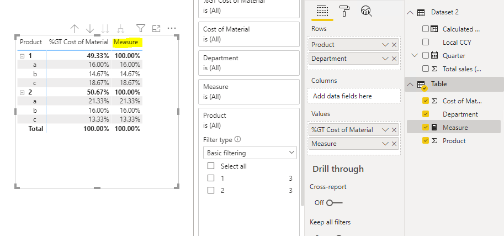Open the visual More options ellipsis
The width and height of the screenshot is (504, 236).
172,28
